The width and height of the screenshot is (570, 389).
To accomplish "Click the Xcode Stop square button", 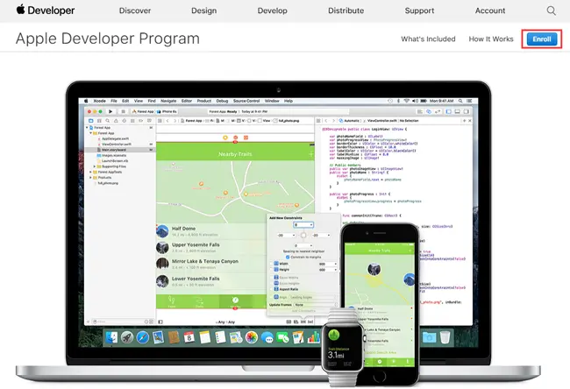I will (124, 111).
